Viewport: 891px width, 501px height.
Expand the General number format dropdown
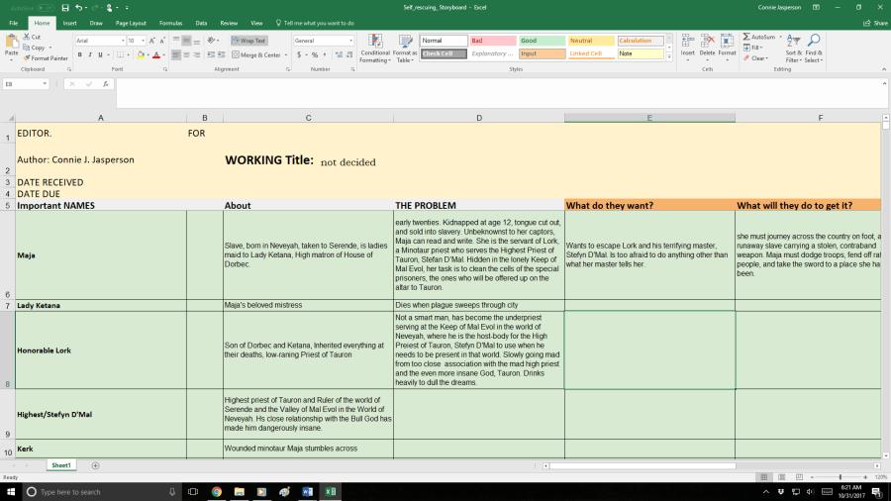point(350,41)
